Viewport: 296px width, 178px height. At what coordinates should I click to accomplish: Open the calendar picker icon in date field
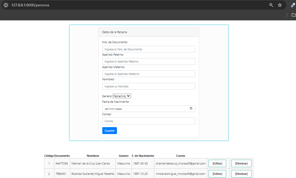[x=191, y=109]
